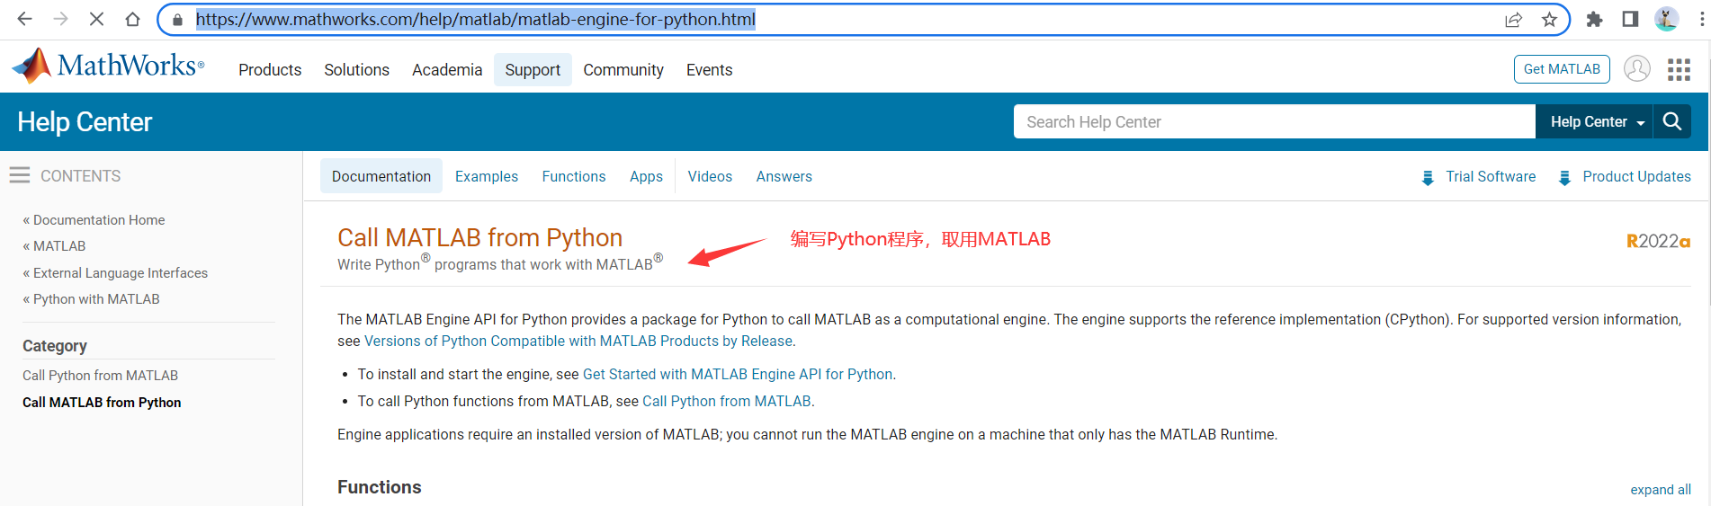
Task: Select the Documentation tab
Action: (381, 176)
